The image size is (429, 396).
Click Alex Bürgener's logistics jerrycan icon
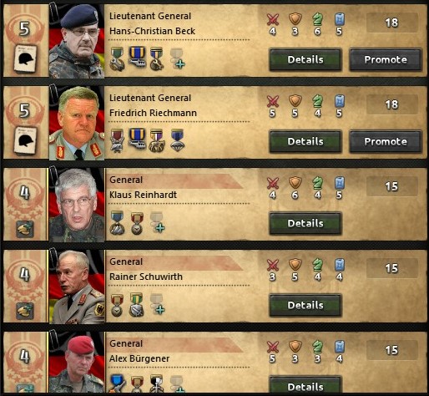pyautogui.click(x=340, y=347)
